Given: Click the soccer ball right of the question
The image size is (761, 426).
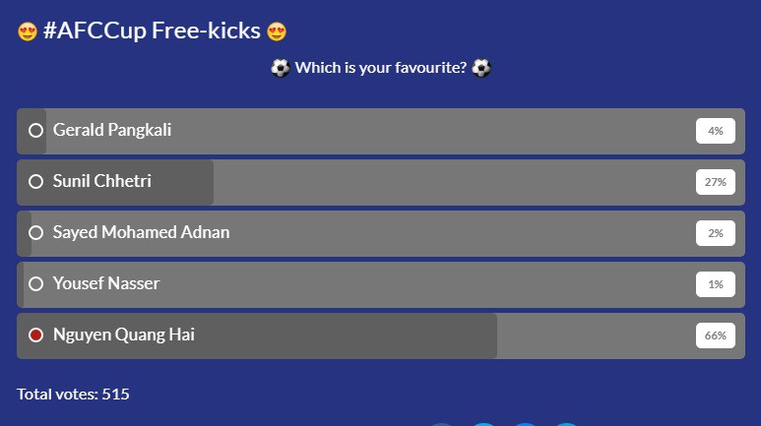Looking at the screenshot, I should (481, 68).
